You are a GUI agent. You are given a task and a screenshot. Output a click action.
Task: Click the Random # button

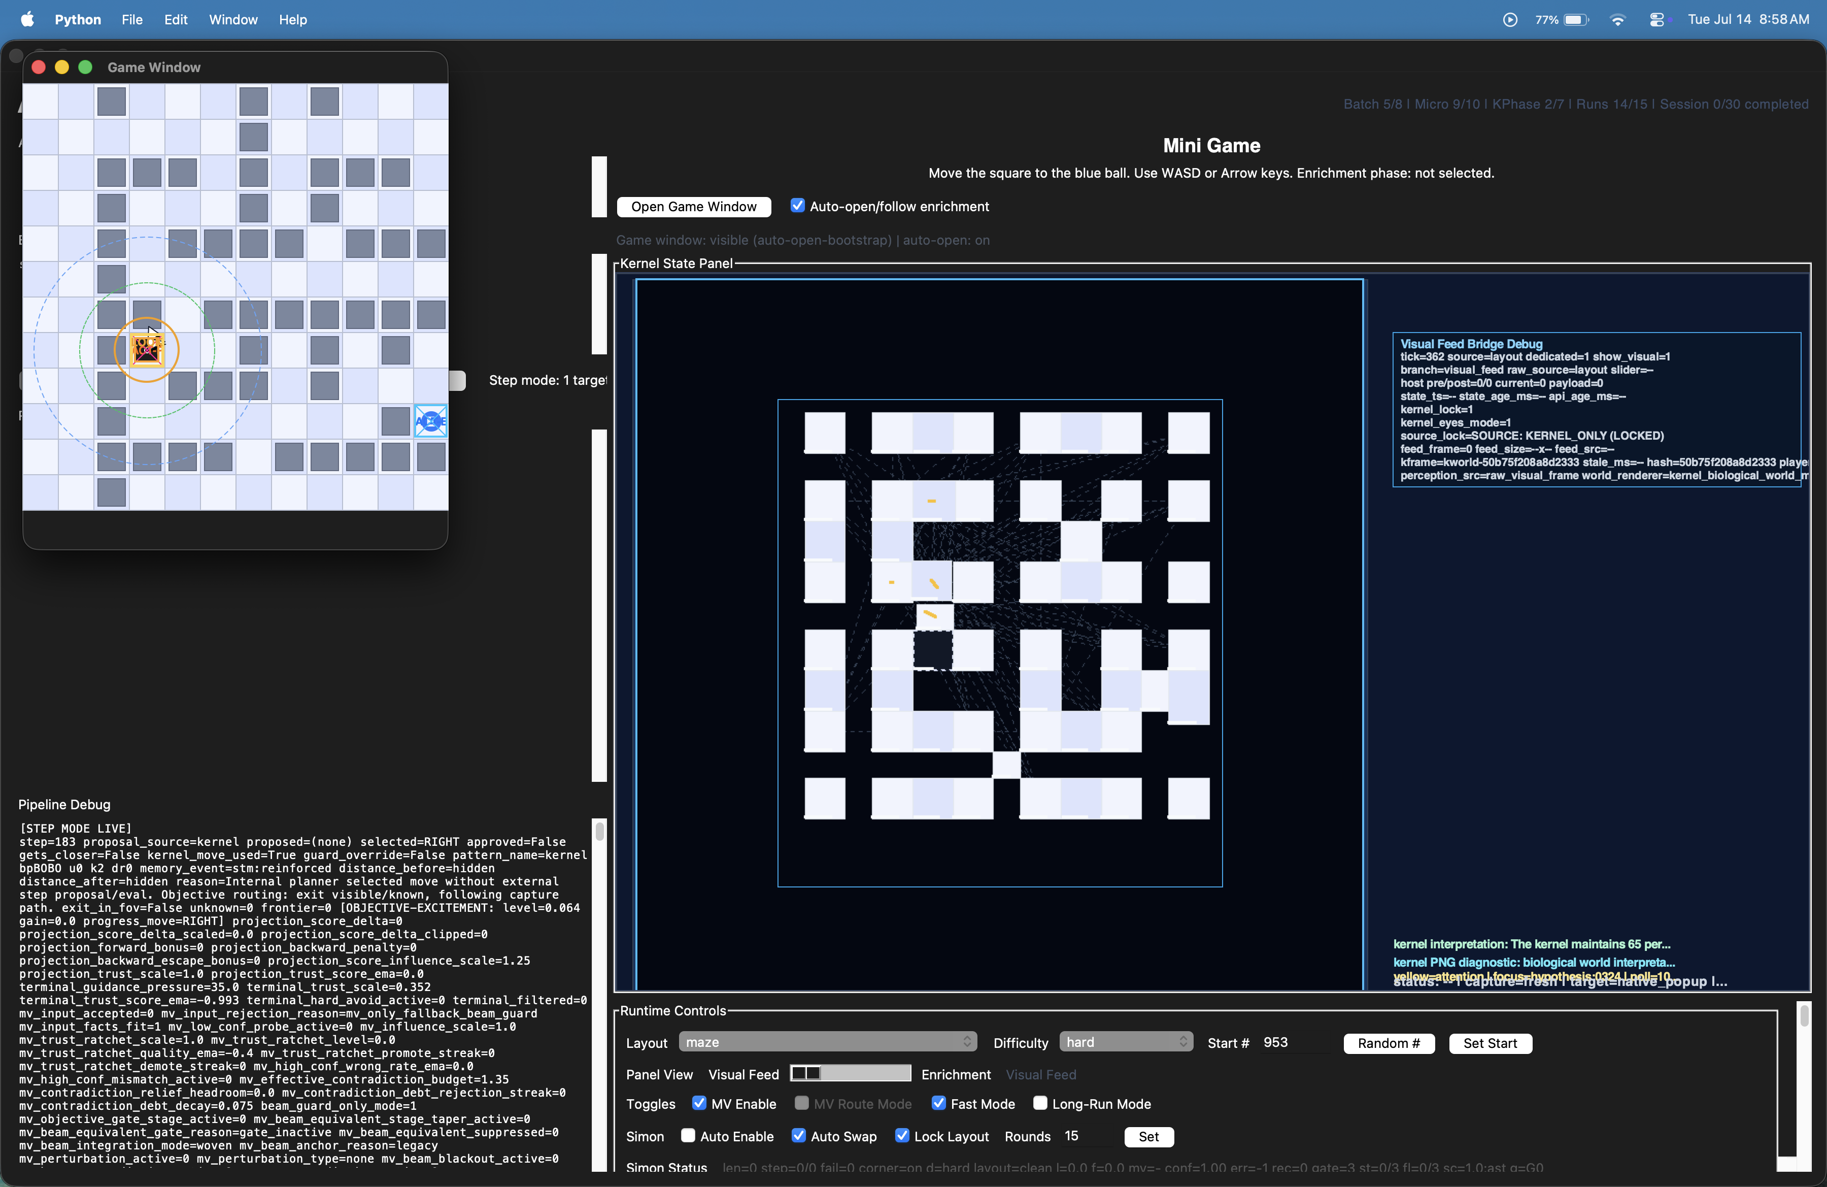(x=1388, y=1043)
